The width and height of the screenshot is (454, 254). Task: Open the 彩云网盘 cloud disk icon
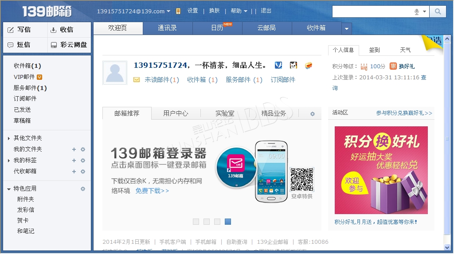(x=54, y=45)
